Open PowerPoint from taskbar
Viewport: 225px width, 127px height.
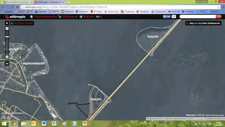(85, 124)
